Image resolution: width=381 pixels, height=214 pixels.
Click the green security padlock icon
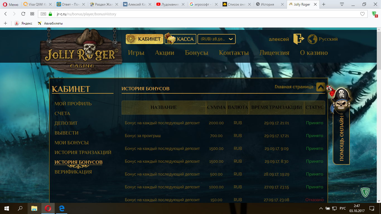tap(50, 14)
